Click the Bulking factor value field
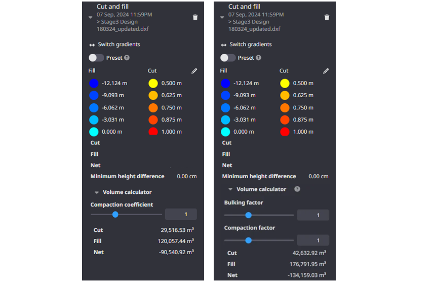 coord(312,215)
